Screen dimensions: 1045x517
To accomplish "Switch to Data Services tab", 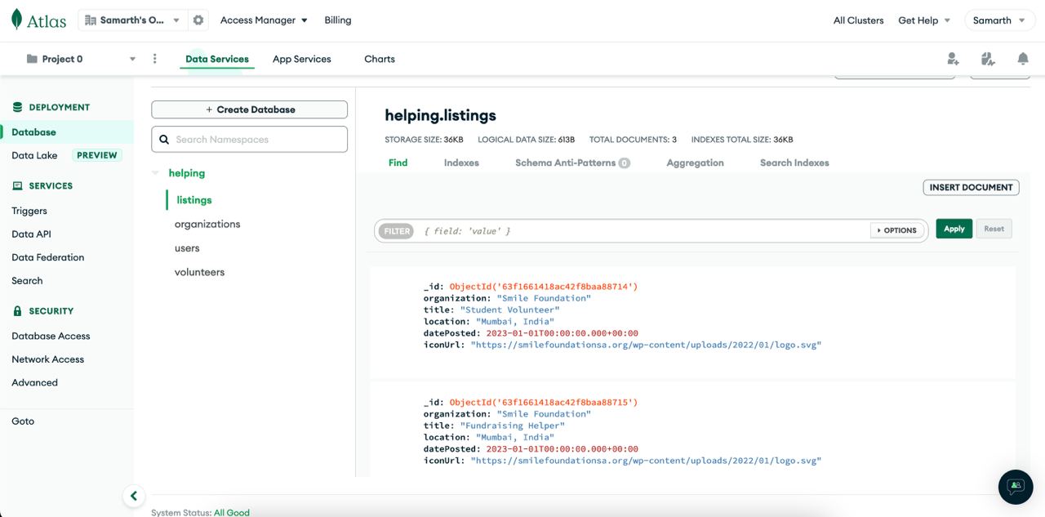I will click(x=217, y=59).
